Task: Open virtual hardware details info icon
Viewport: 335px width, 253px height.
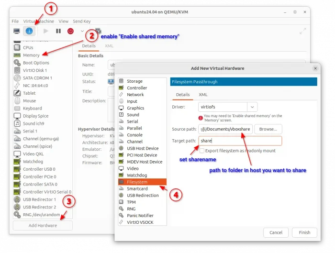Action: point(29,31)
